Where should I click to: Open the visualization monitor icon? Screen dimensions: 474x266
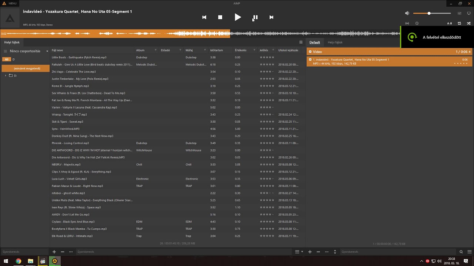(468, 13)
